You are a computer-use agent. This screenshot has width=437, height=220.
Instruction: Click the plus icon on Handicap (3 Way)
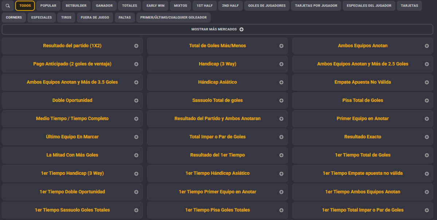pos(282,64)
